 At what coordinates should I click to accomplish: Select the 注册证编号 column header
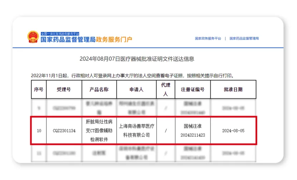coord(193,89)
